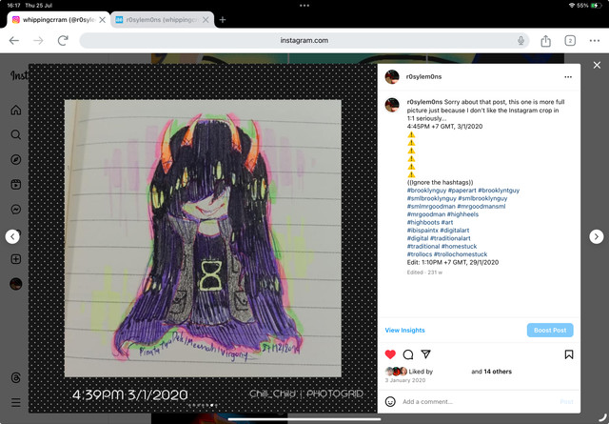Tap the iPadOS three-dot multitasking control
The width and height of the screenshot is (609, 424).
coord(304,6)
